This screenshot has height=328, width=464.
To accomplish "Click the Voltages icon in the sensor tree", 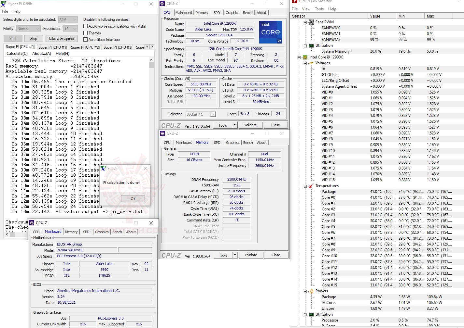I will point(311,63).
